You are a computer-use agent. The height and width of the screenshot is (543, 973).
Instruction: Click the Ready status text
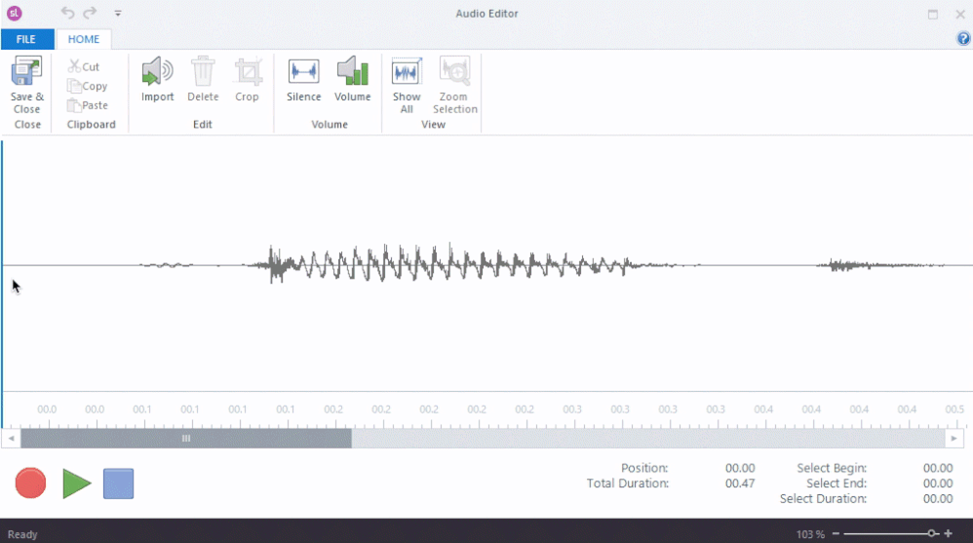pos(22,534)
